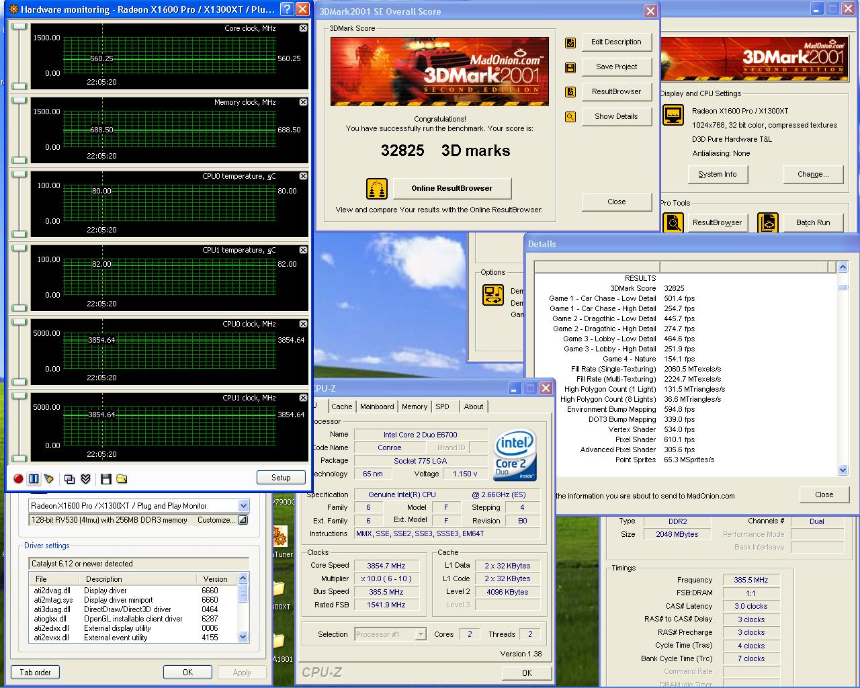Hide the CPU1 temperature graph with its X
860x688 pixels.
303,250
